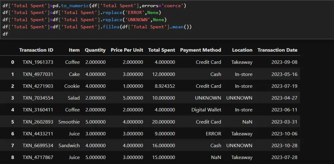Screen dimensions: 334x164
Task: Click the 'Payment Method' column header
Action: (x=201, y=50)
